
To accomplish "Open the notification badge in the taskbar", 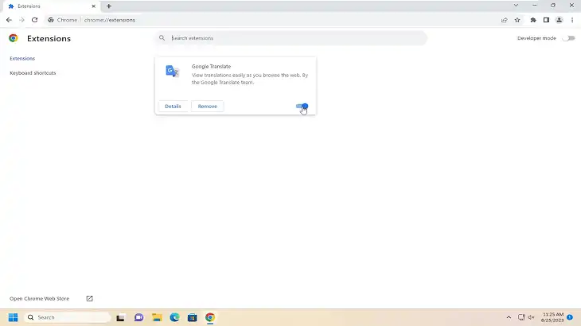I will [x=570, y=317].
